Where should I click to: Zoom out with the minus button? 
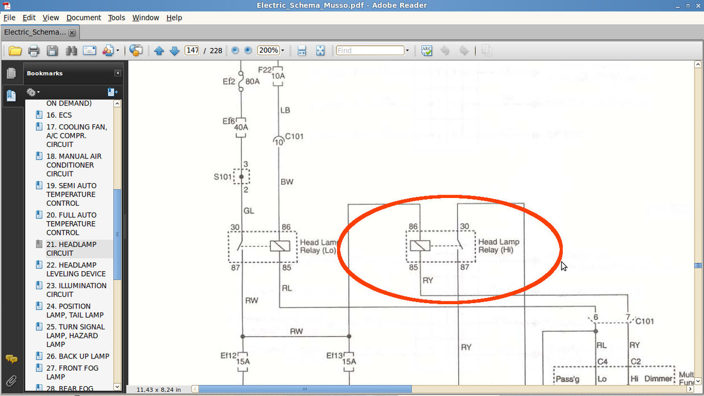point(235,50)
